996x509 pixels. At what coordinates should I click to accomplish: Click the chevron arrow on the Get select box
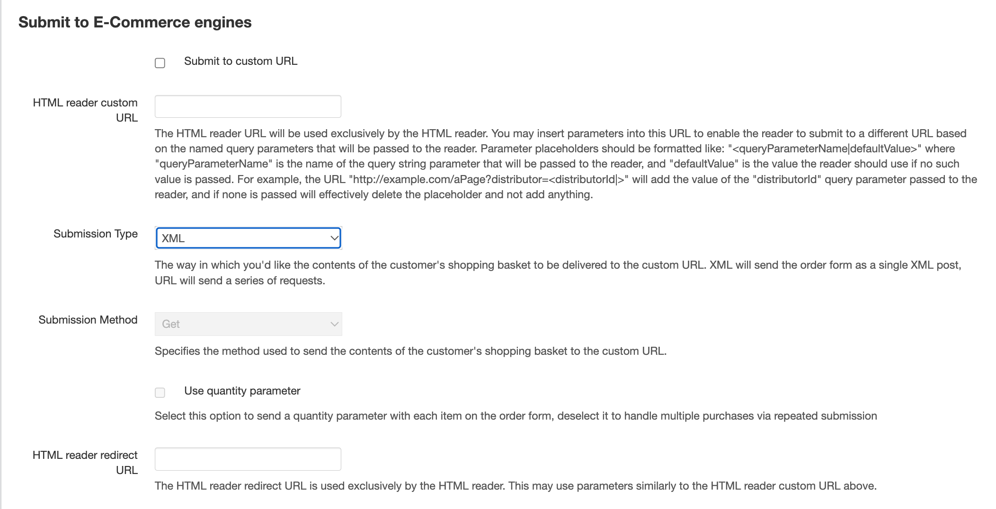click(334, 324)
